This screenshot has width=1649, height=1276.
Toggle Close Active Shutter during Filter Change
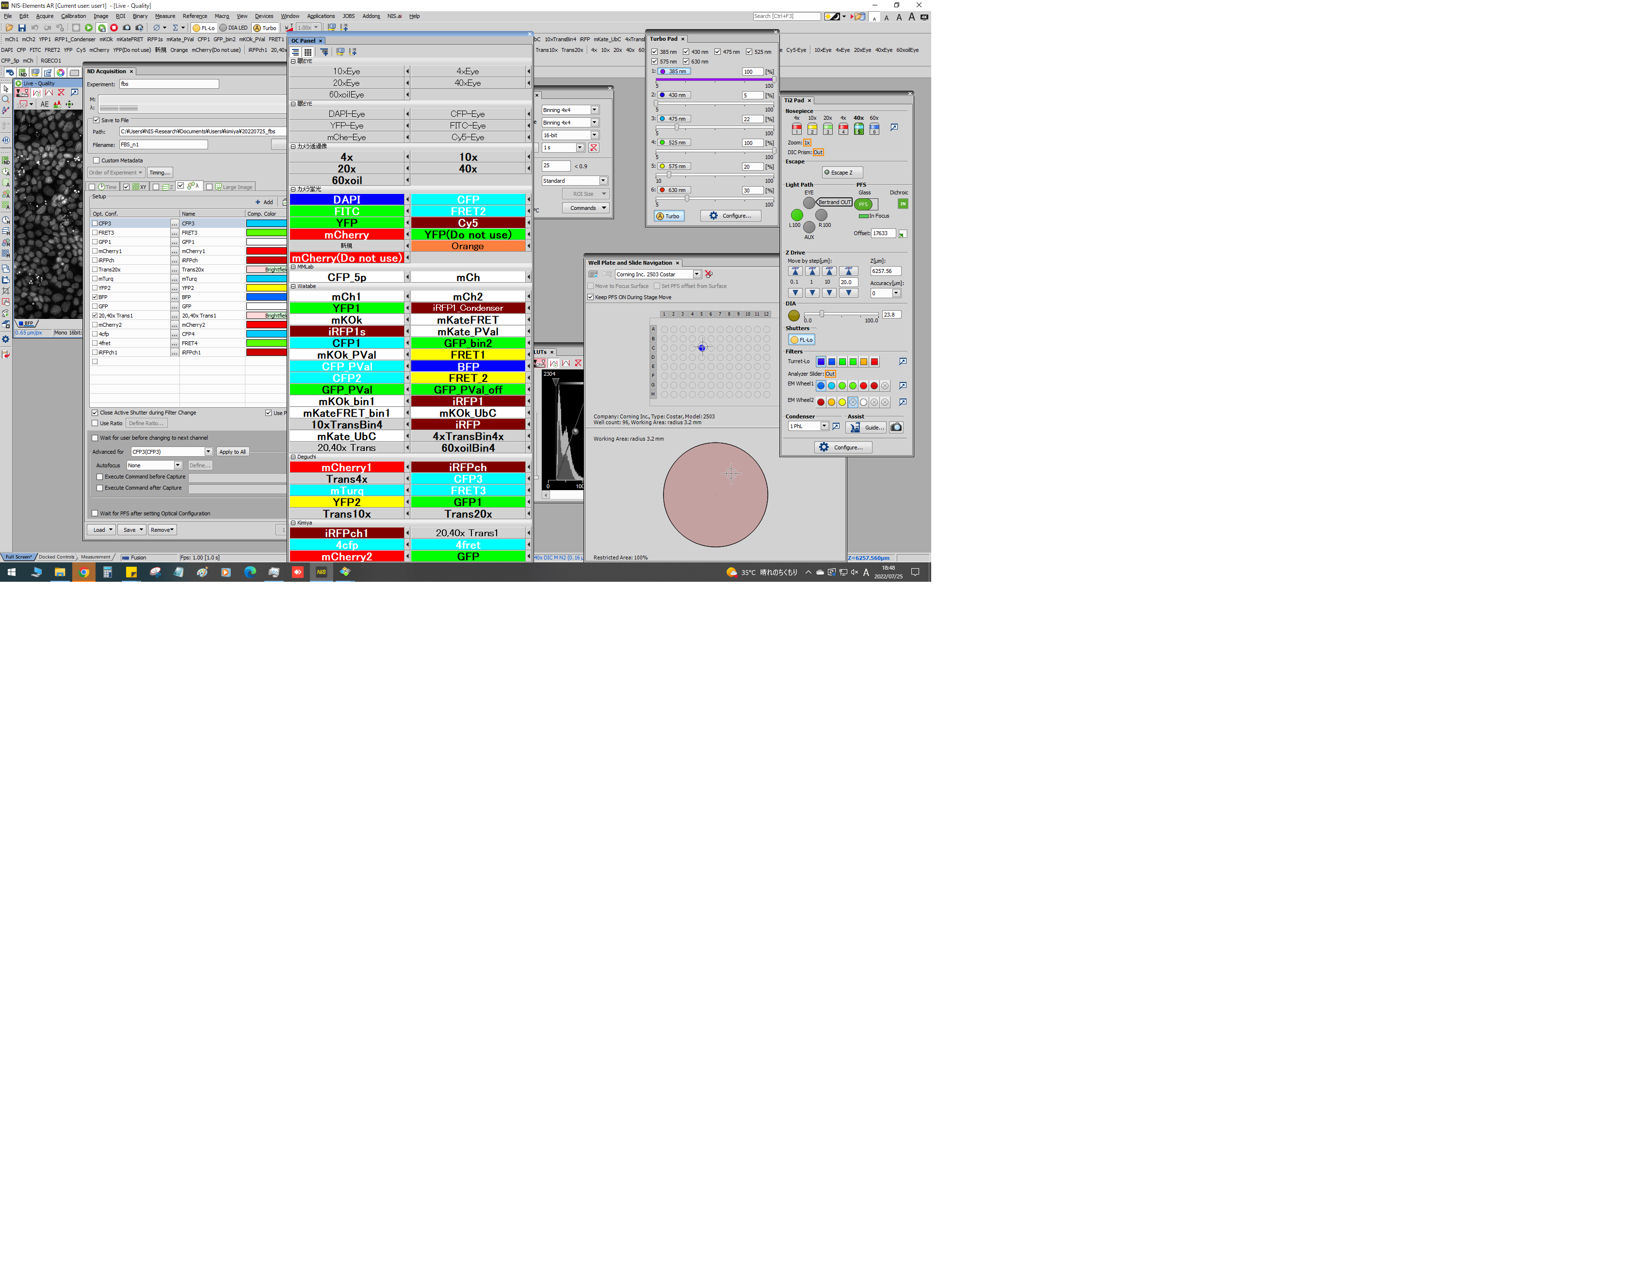point(95,413)
